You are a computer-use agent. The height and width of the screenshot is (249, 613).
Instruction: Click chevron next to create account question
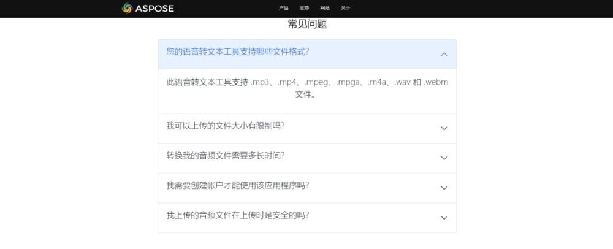click(x=444, y=188)
